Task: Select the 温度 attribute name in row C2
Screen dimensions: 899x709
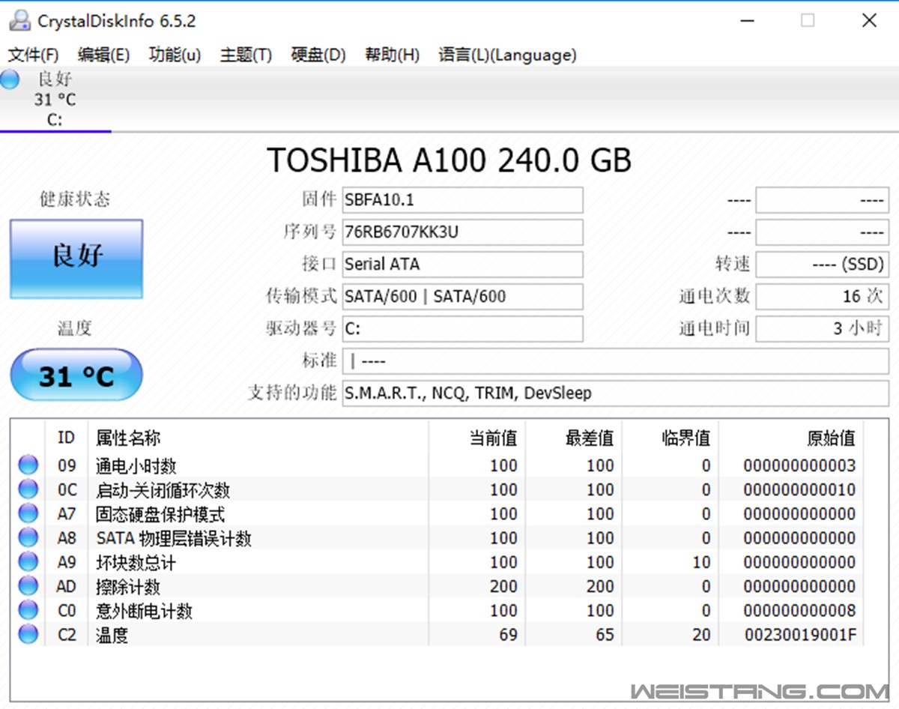Action: (112, 635)
